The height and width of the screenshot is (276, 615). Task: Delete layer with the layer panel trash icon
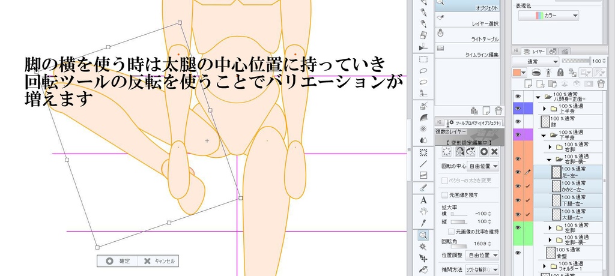click(600, 83)
